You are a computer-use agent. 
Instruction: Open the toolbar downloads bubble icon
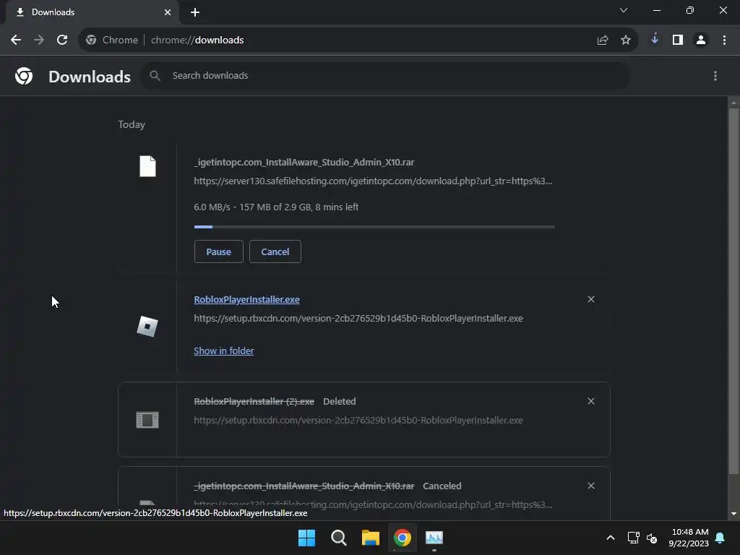click(655, 40)
